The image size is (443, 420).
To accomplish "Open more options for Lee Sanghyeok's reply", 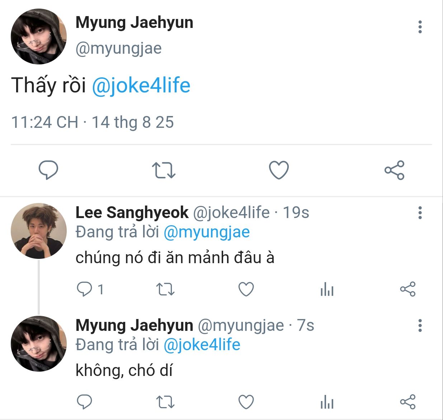I will [x=420, y=213].
